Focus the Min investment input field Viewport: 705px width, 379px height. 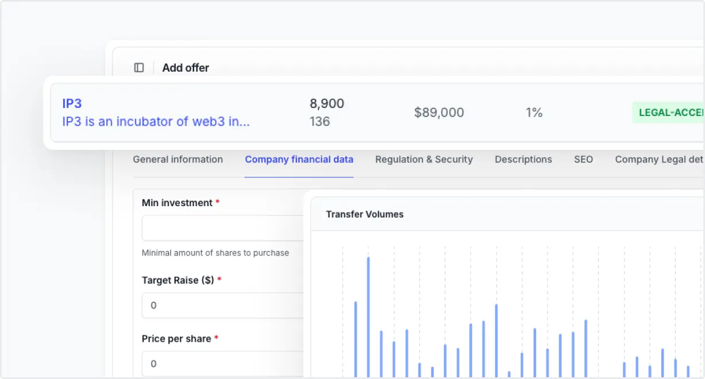tap(223, 228)
